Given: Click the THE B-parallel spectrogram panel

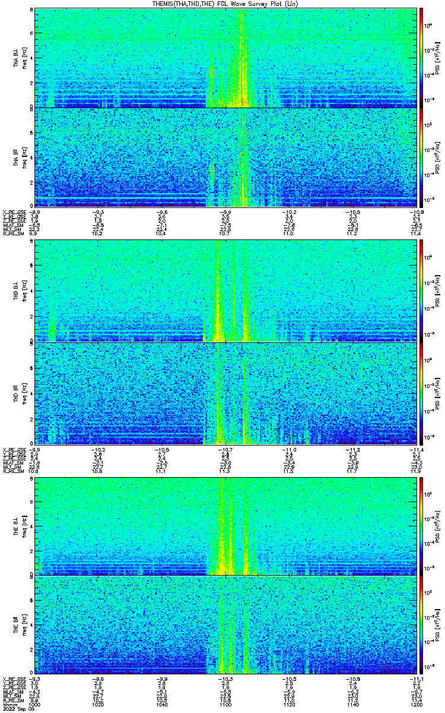Looking at the screenshot, I should [224, 624].
